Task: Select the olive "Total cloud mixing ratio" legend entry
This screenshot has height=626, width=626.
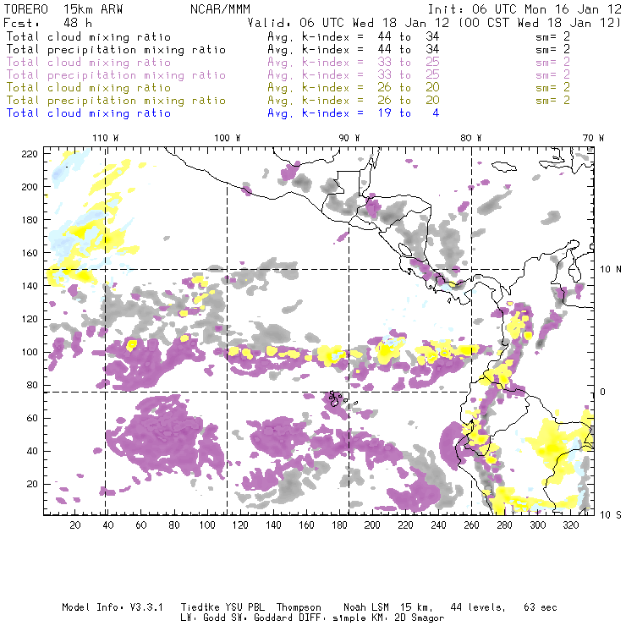Action: click(x=89, y=88)
